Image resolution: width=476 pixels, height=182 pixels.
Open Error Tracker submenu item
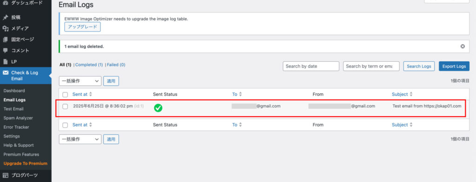coord(16,127)
